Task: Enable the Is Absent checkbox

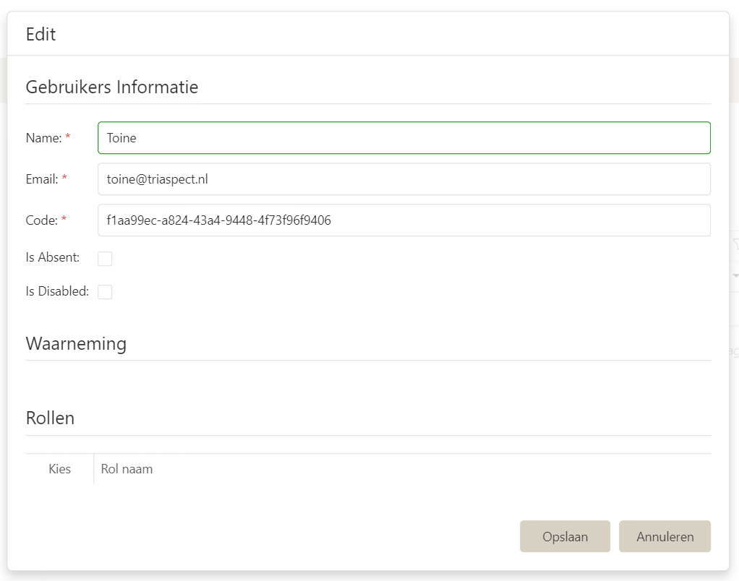Action: (105, 259)
